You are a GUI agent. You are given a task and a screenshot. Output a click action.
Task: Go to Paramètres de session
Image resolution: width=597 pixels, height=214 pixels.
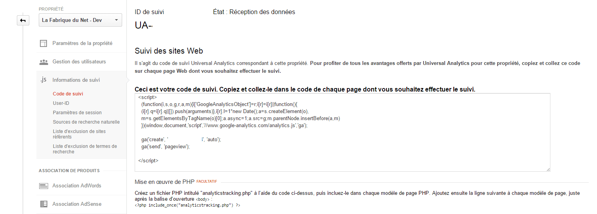[77, 113]
